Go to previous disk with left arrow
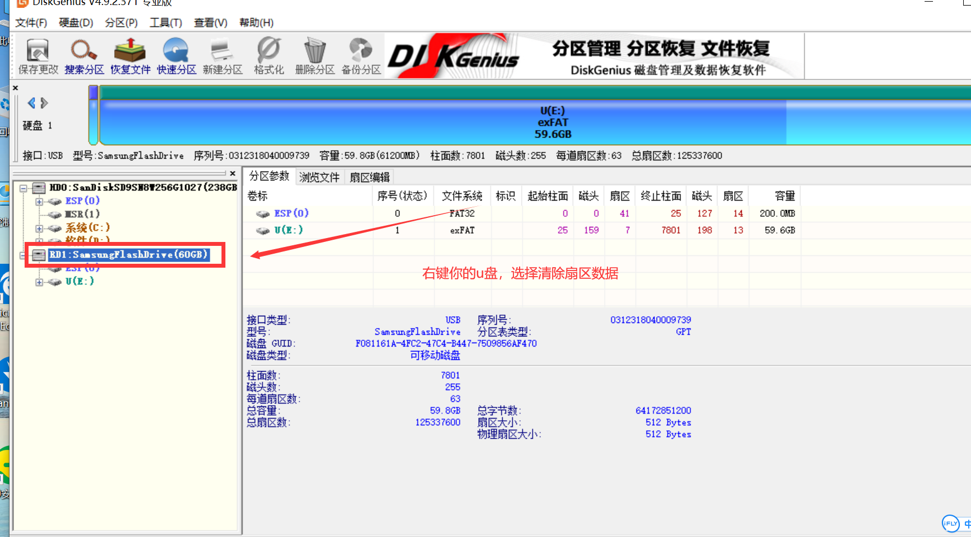This screenshot has width=971, height=537. [31, 103]
